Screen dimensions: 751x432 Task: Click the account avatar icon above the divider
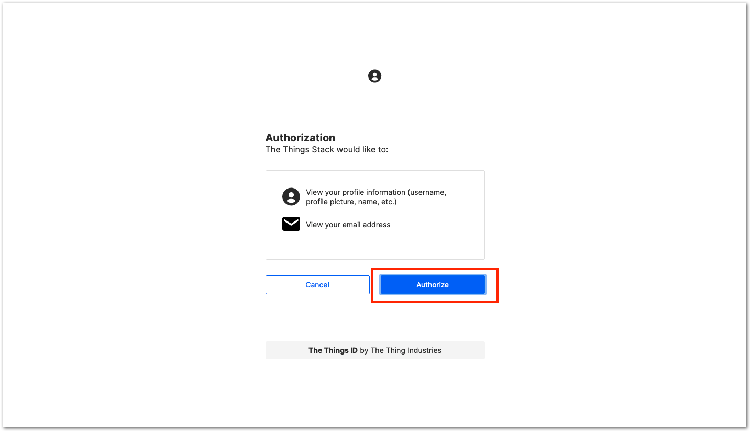[374, 76]
